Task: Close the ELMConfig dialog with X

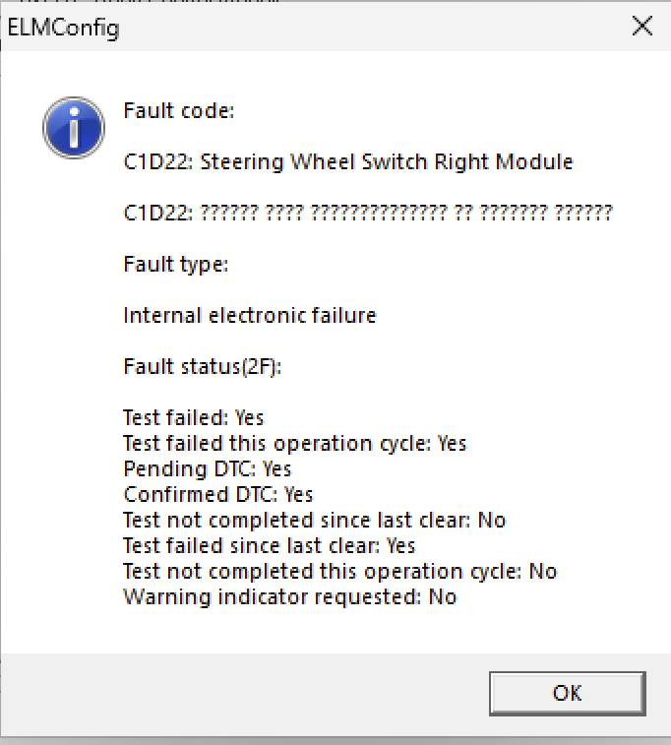Action: (642, 27)
